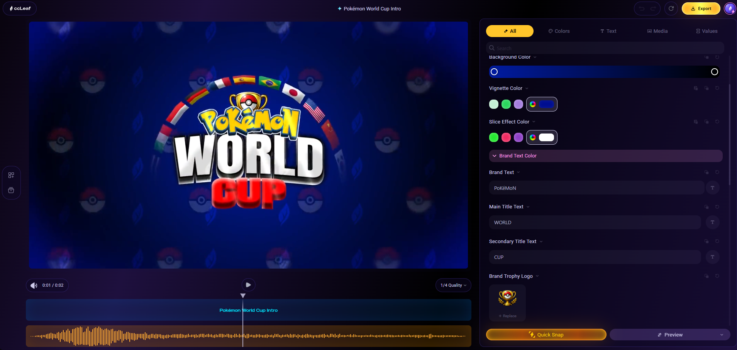Image resolution: width=737 pixels, height=350 pixels.
Task: Replace the Brand Trophy Logo image
Action: point(507,303)
